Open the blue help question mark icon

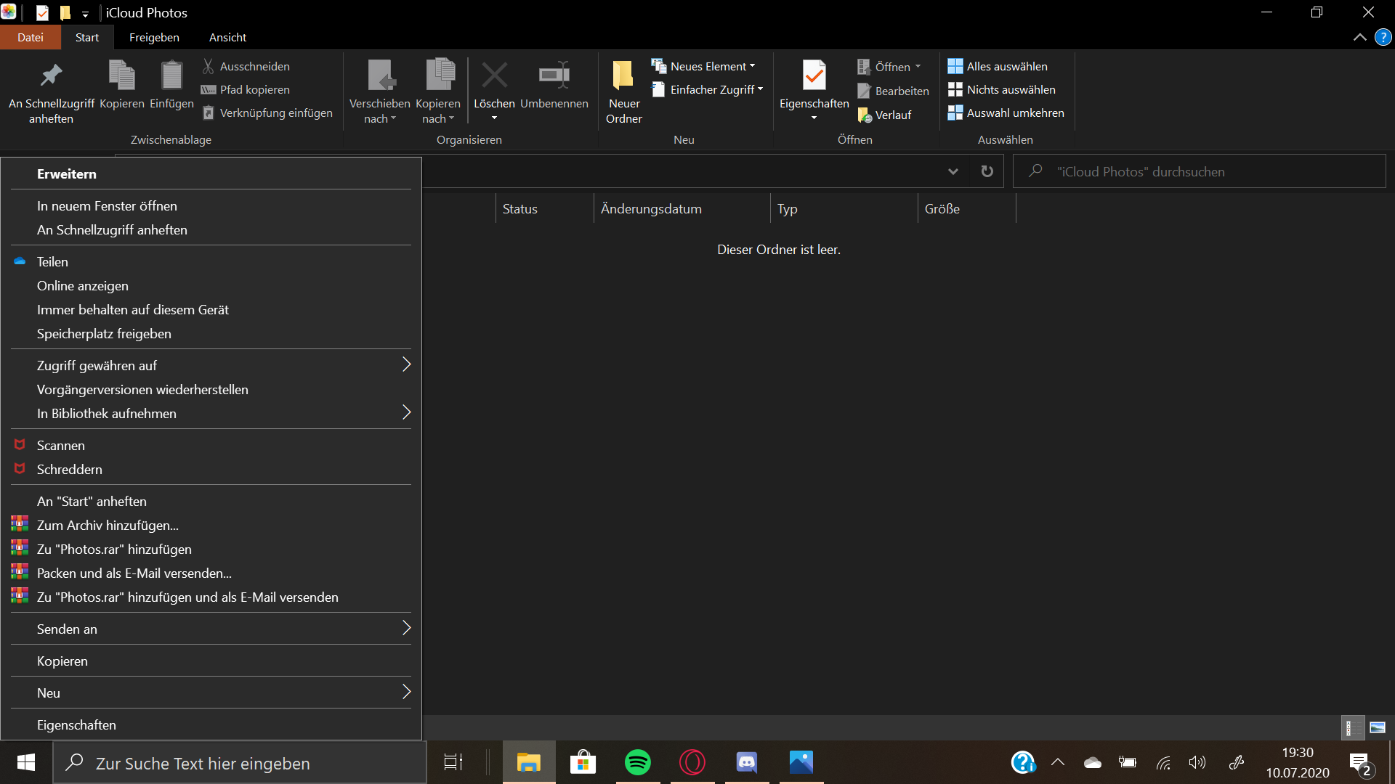click(x=1383, y=37)
